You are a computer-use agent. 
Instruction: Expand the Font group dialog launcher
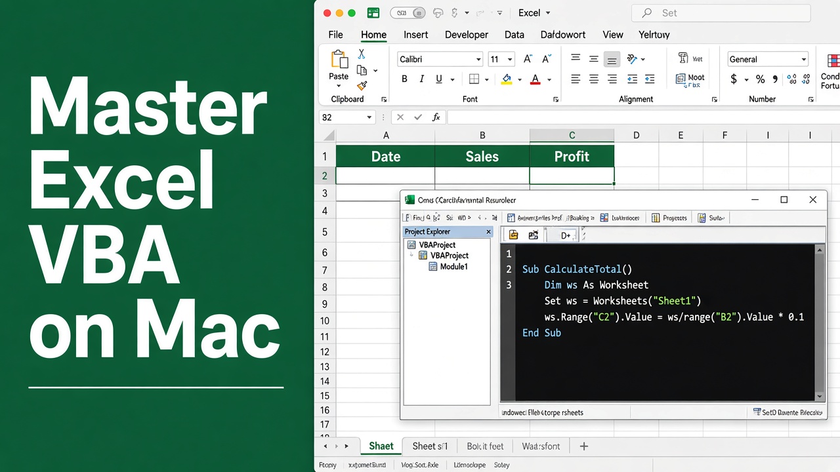click(556, 100)
